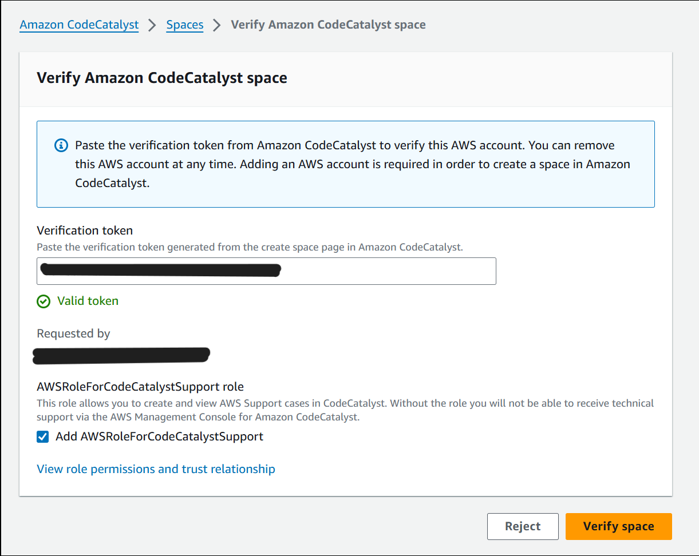Click the green valid token checkmark icon
This screenshot has width=699, height=556.
(44, 301)
